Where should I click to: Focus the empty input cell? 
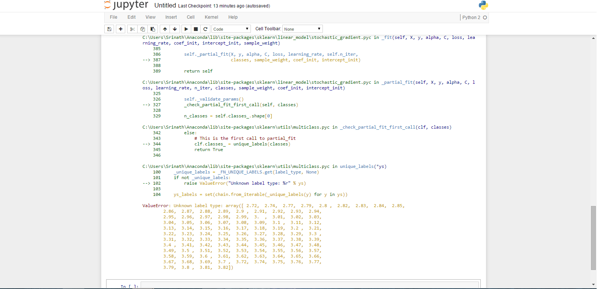[x=310, y=285]
